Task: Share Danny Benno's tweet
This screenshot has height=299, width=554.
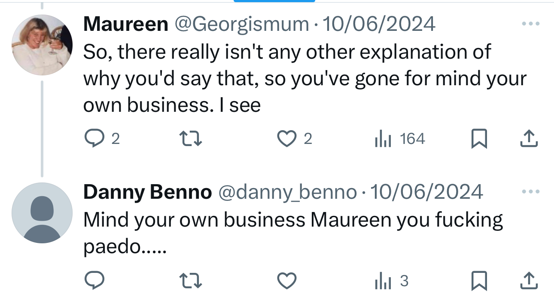Action: tap(529, 281)
